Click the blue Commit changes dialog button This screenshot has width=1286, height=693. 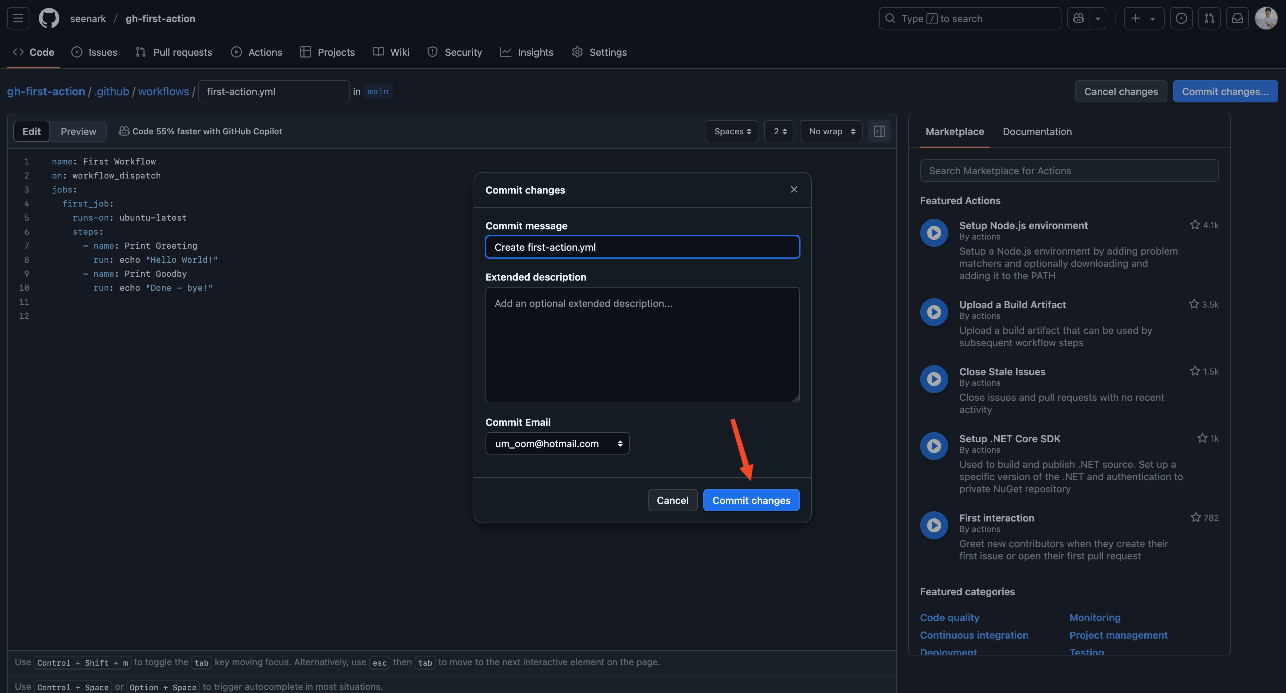751,500
